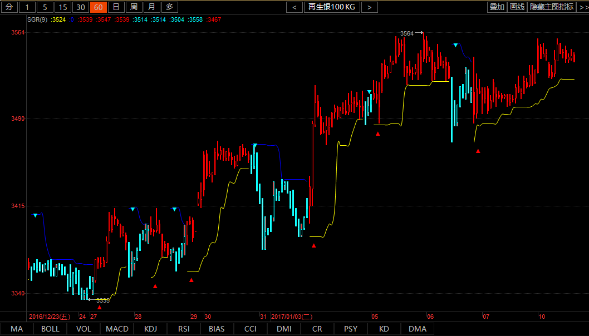The width and height of the screenshot is (589, 336).
Task: Open the 画线 drawing tools
Action: (517, 7)
